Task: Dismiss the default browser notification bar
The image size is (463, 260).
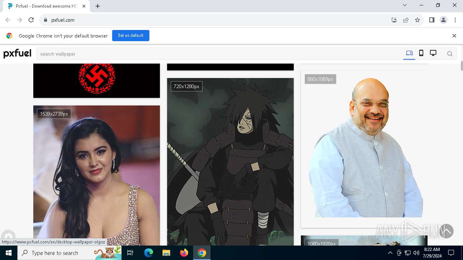Action: [454, 36]
